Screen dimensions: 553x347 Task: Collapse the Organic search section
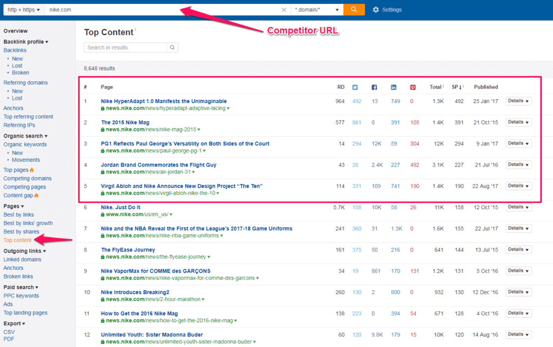pos(25,136)
